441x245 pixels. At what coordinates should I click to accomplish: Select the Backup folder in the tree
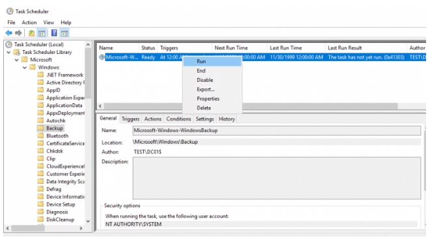pyautogui.click(x=55, y=128)
